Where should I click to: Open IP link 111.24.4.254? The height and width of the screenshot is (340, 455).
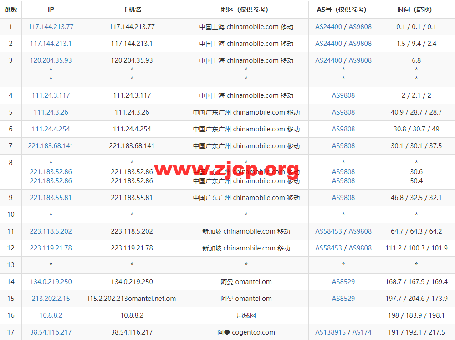coord(51,129)
